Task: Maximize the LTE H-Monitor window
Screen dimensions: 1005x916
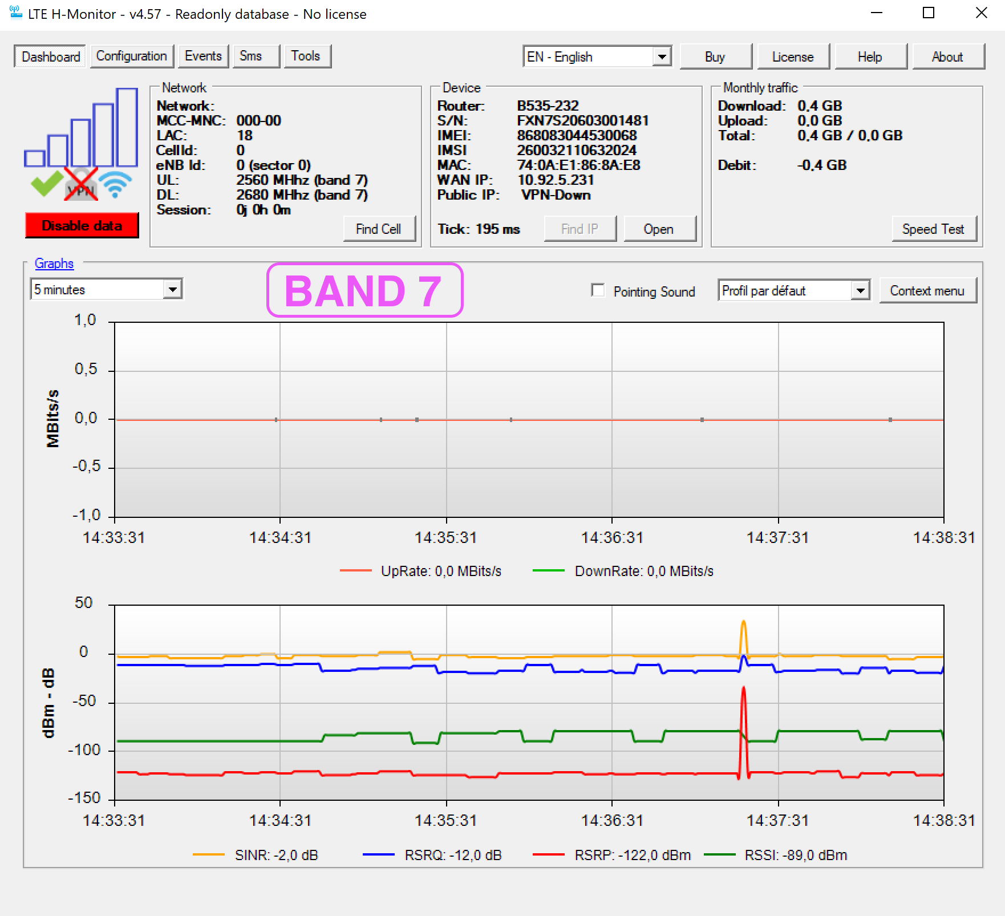Action: tap(929, 13)
